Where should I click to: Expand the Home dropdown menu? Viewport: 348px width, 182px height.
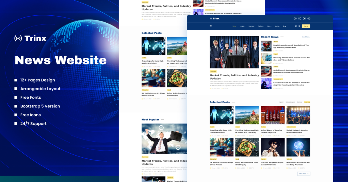click(235, 26)
